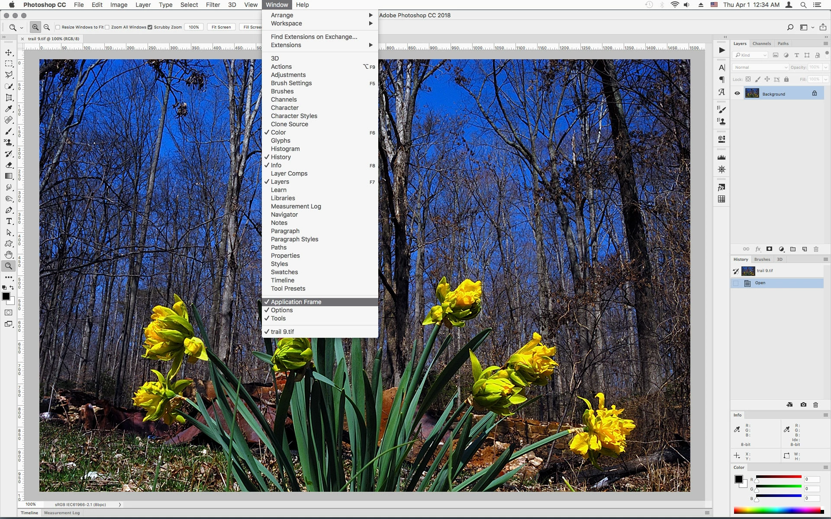Viewport: 831px width, 519px height.
Task: Select the Horizontal Type tool
Action: click(x=9, y=221)
